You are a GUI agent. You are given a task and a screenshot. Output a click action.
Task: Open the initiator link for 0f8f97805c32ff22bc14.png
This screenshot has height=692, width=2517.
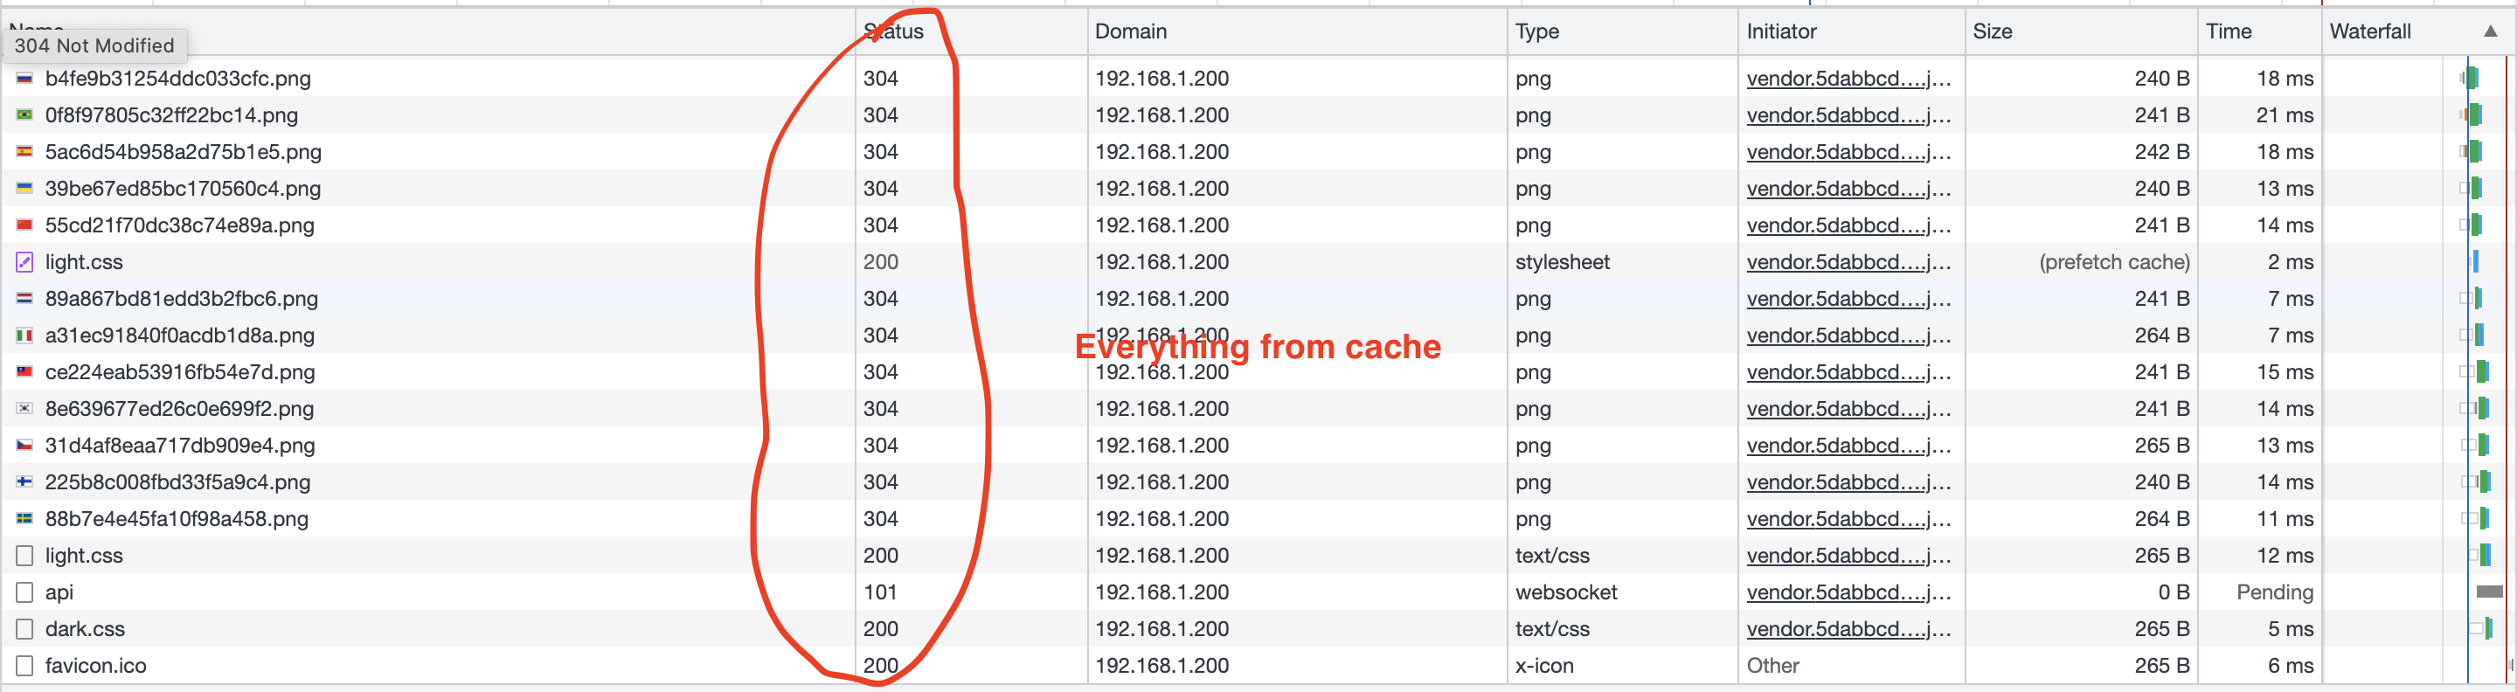(x=1848, y=115)
